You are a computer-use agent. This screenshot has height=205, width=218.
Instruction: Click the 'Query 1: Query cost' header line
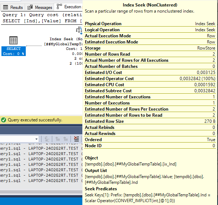42,15
